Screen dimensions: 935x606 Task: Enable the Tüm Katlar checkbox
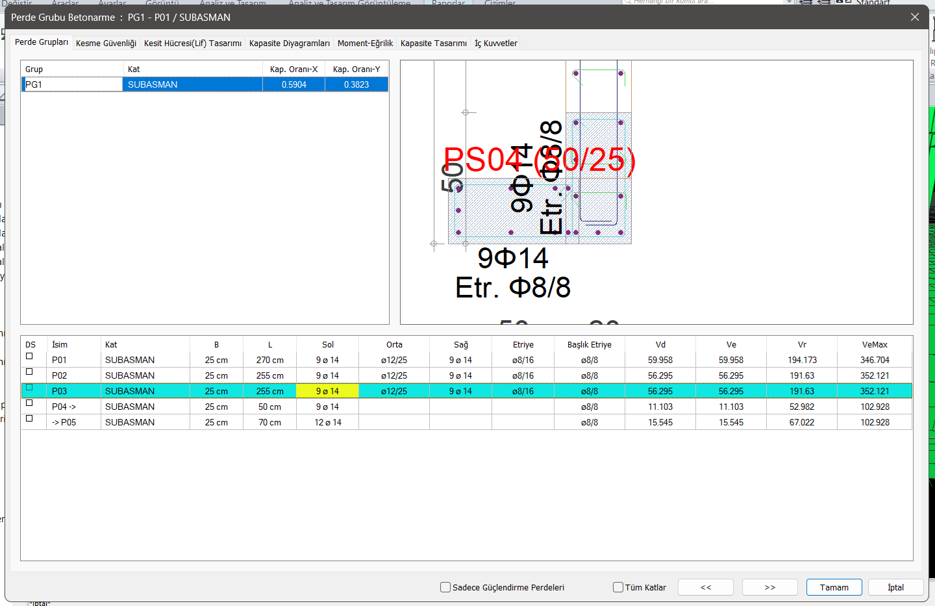[618, 587]
